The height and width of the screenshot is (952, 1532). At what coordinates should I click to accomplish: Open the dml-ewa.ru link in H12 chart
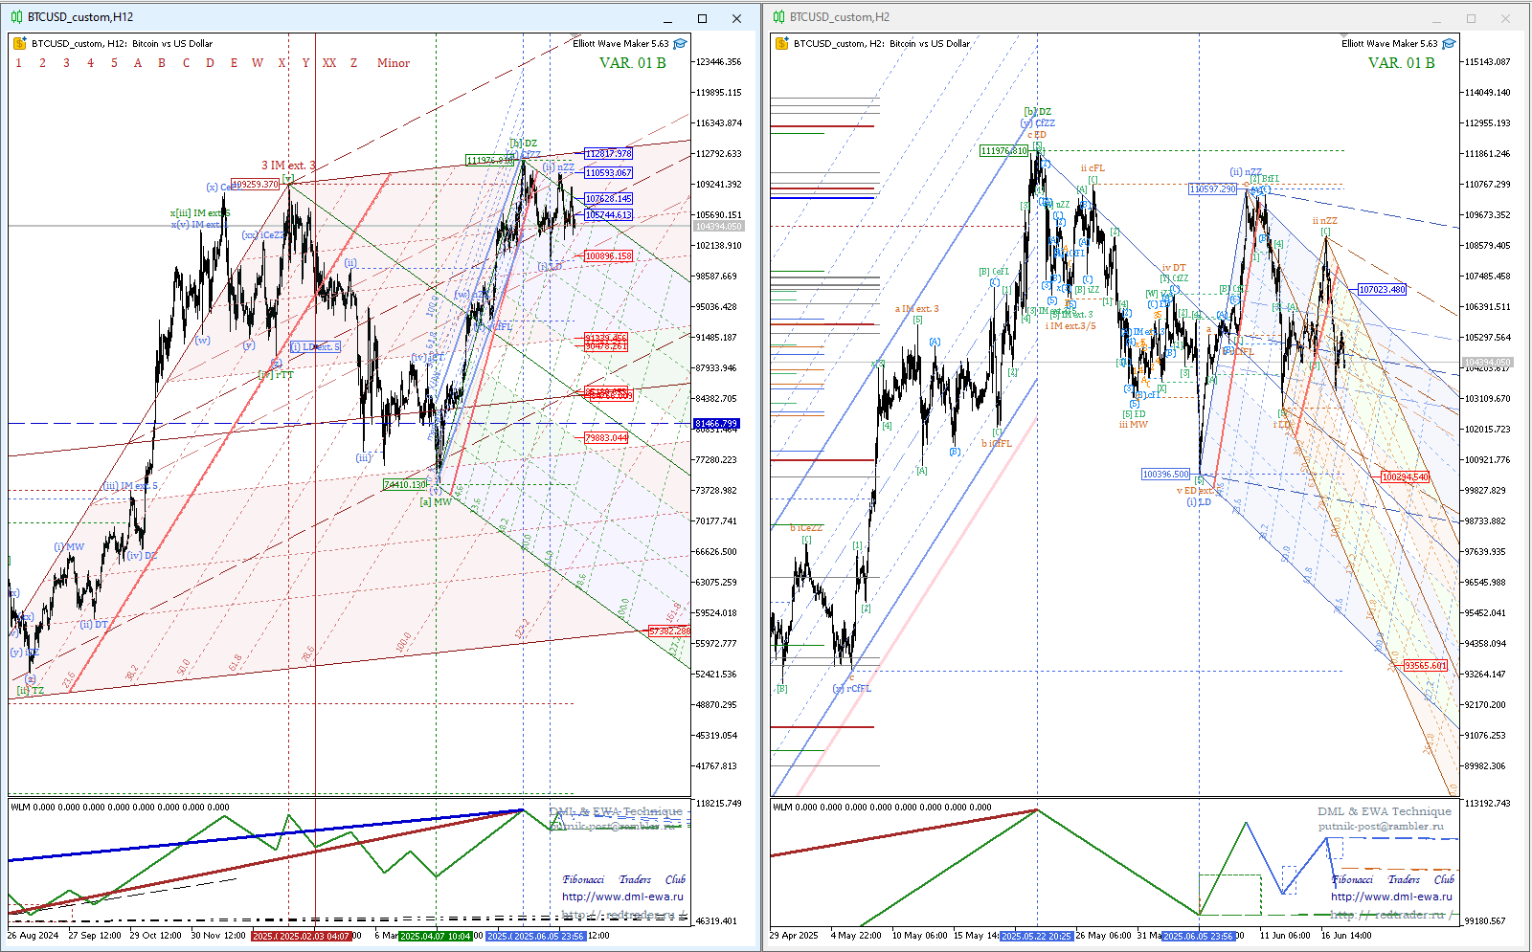(622, 897)
